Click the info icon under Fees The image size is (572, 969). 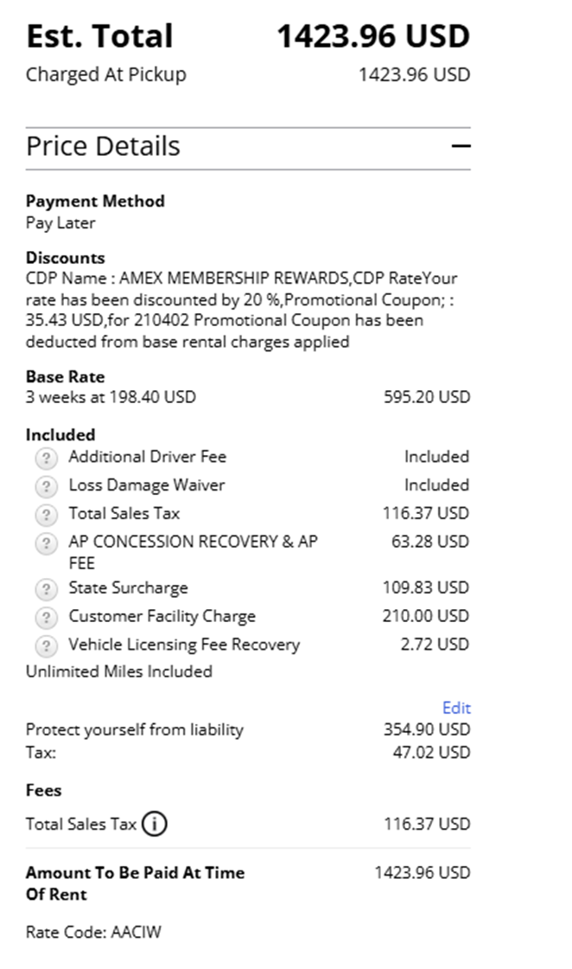[155, 825]
